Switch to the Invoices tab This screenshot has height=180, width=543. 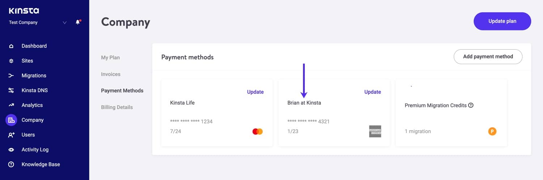click(111, 74)
